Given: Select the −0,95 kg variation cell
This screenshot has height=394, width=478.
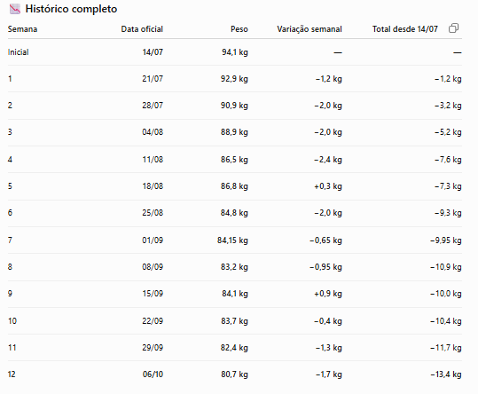Looking at the screenshot, I should click(x=325, y=267).
